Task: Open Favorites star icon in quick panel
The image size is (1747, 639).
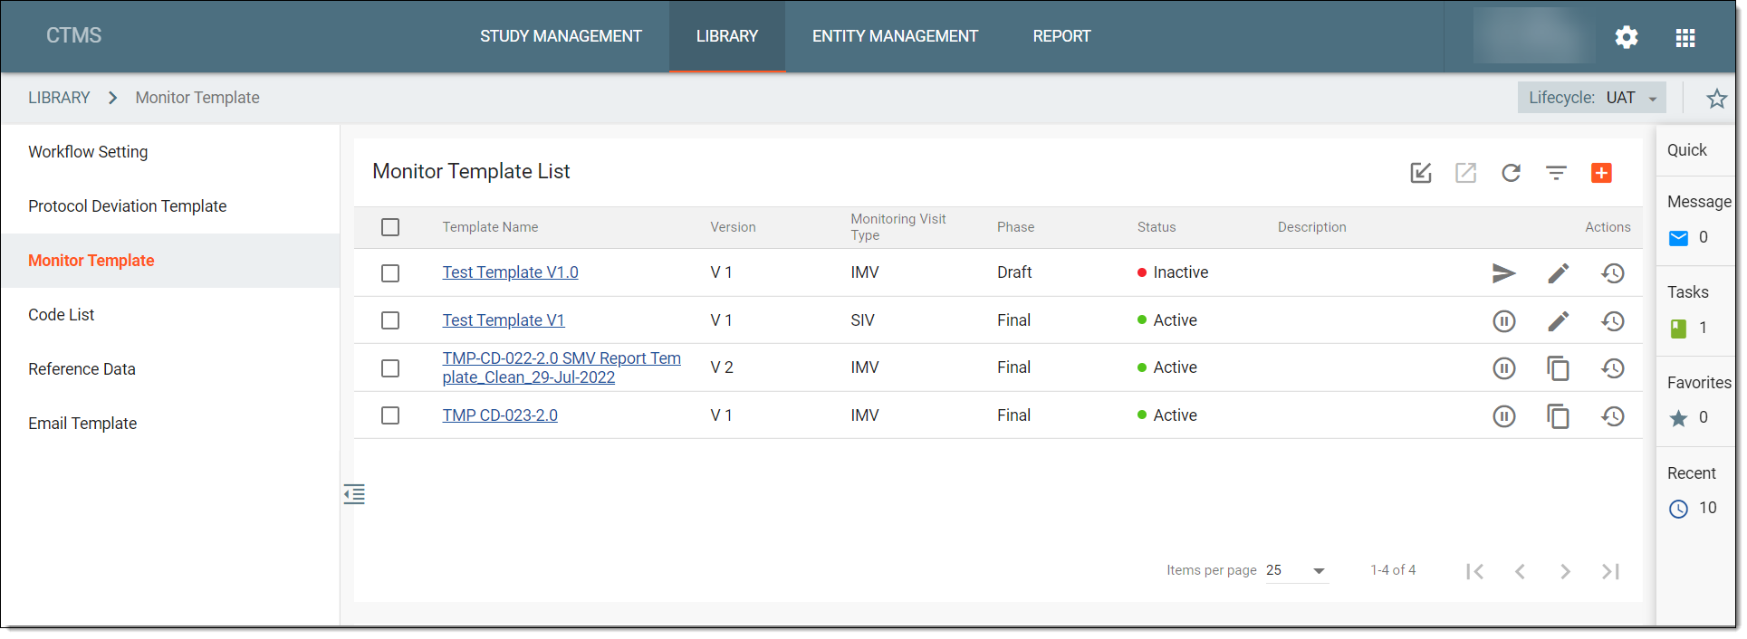Action: (x=1678, y=418)
